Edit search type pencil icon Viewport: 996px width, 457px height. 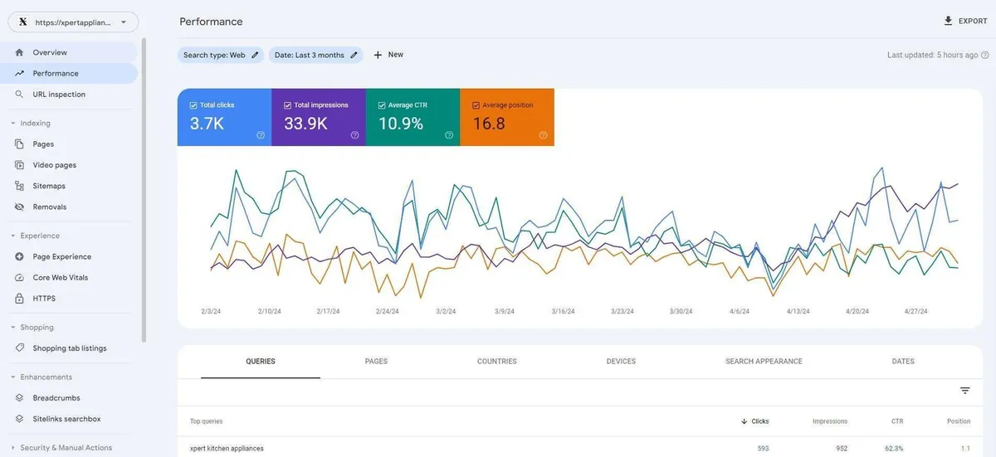(x=255, y=55)
